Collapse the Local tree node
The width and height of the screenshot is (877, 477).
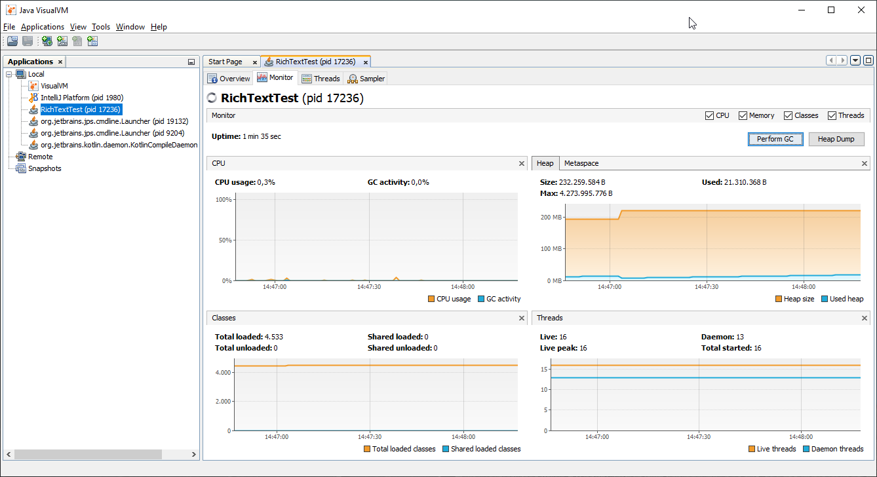(x=9, y=74)
